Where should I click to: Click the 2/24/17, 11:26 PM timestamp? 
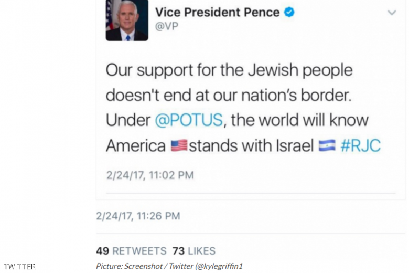click(138, 216)
